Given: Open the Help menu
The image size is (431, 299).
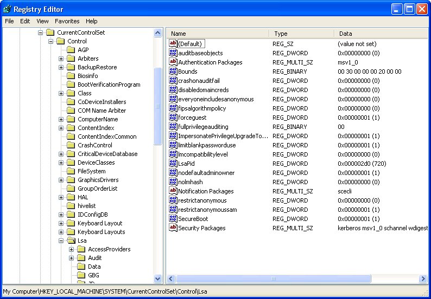Looking at the screenshot, I should pos(92,21).
